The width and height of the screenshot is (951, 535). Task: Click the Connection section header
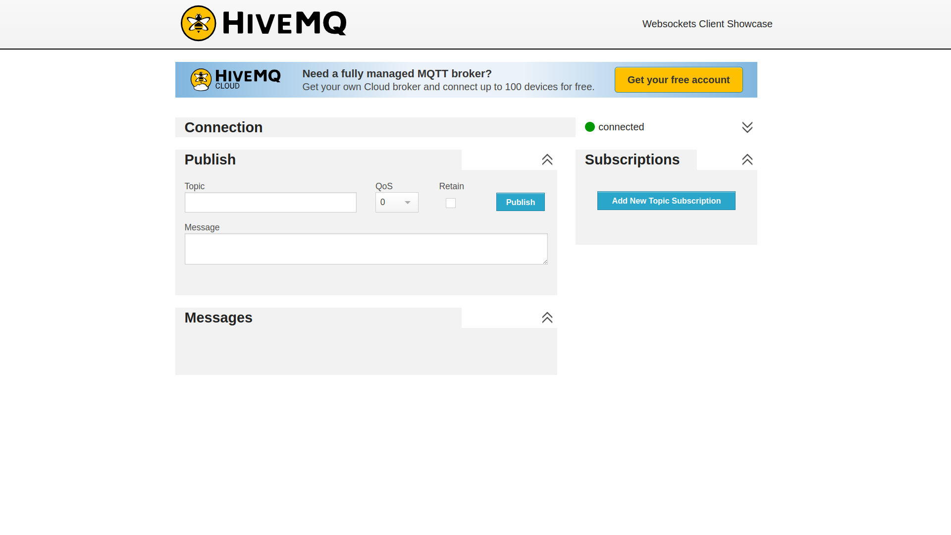point(223,127)
